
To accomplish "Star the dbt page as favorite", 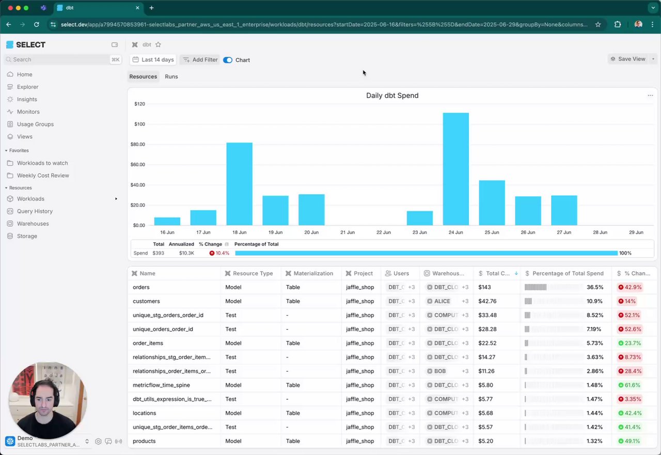I will point(159,45).
